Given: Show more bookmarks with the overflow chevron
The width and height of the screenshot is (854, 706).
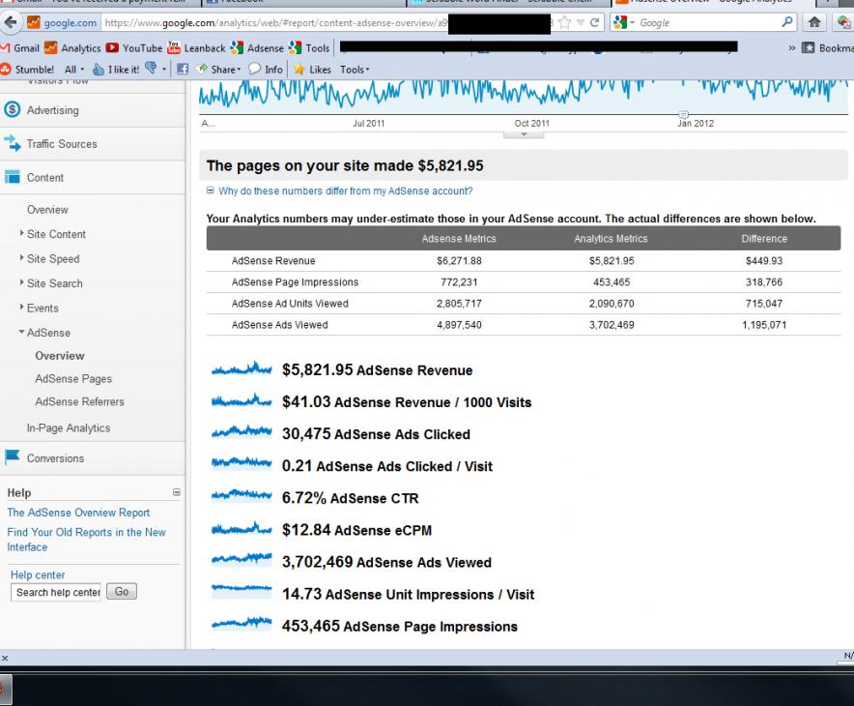Looking at the screenshot, I should (792, 48).
